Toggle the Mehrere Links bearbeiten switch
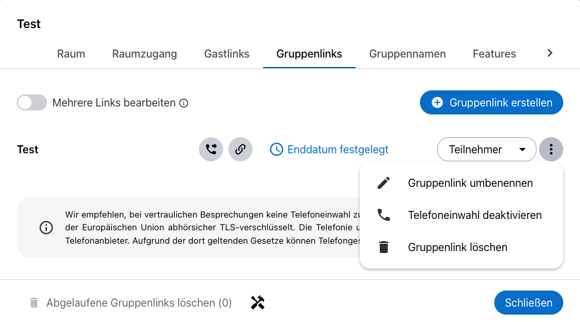The width and height of the screenshot is (580, 322). pos(31,103)
